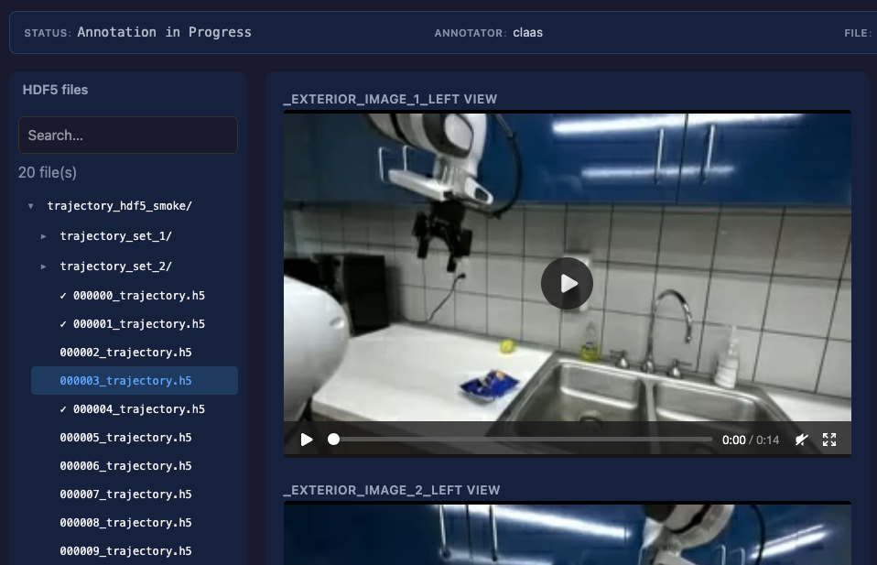The width and height of the screenshot is (877, 565).
Task: Toggle the video mute speaker icon
Action: tap(801, 440)
